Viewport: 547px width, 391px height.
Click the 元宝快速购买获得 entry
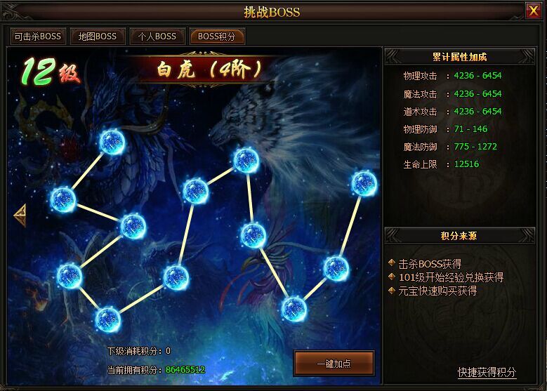click(x=437, y=291)
